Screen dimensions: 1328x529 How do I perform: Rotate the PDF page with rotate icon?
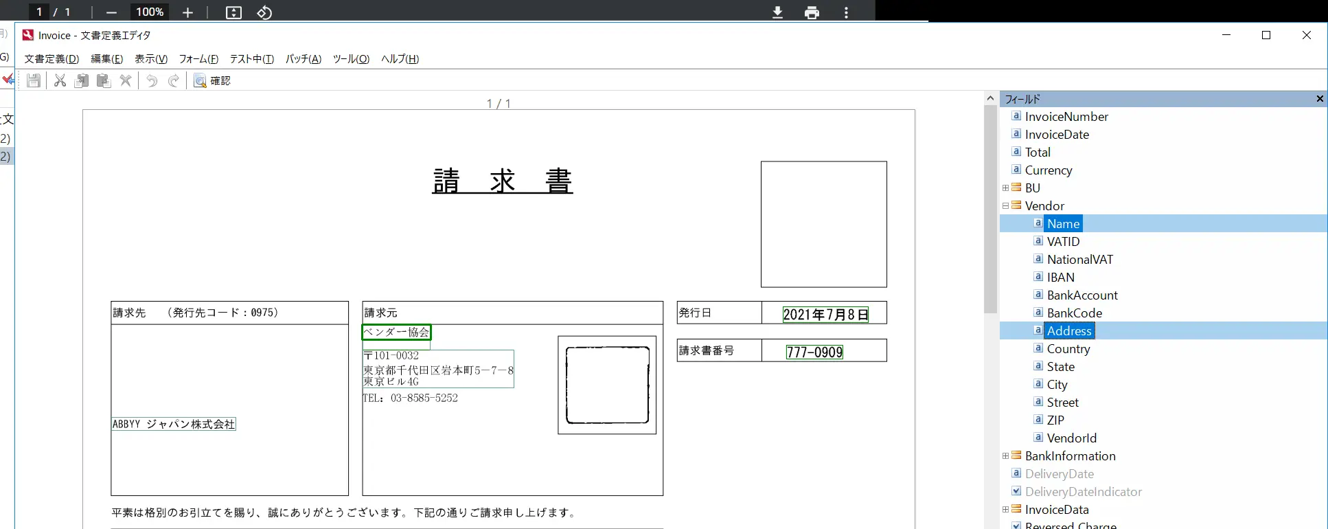pyautogui.click(x=264, y=12)
